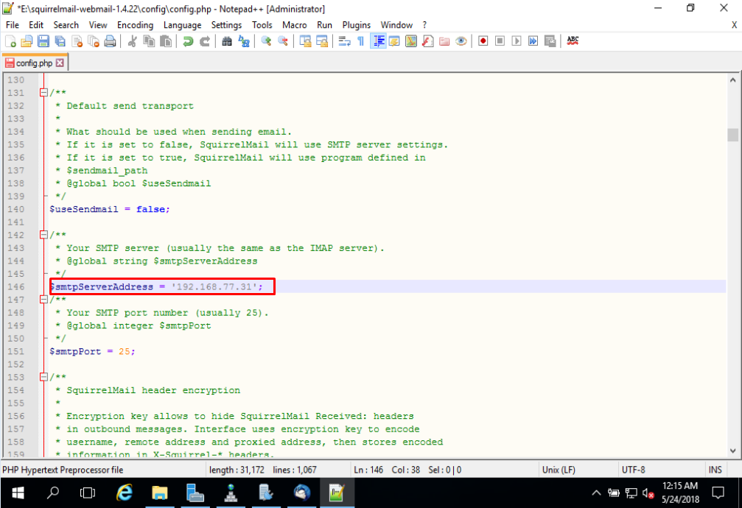Click on the $smtpPort = 25; line

tap(92, 351)
